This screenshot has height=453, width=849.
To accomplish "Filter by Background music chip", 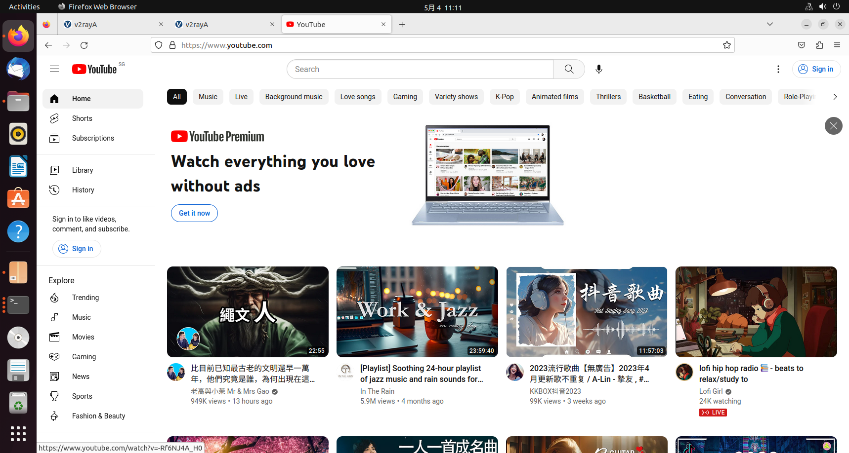I will (x=294, y=97).
